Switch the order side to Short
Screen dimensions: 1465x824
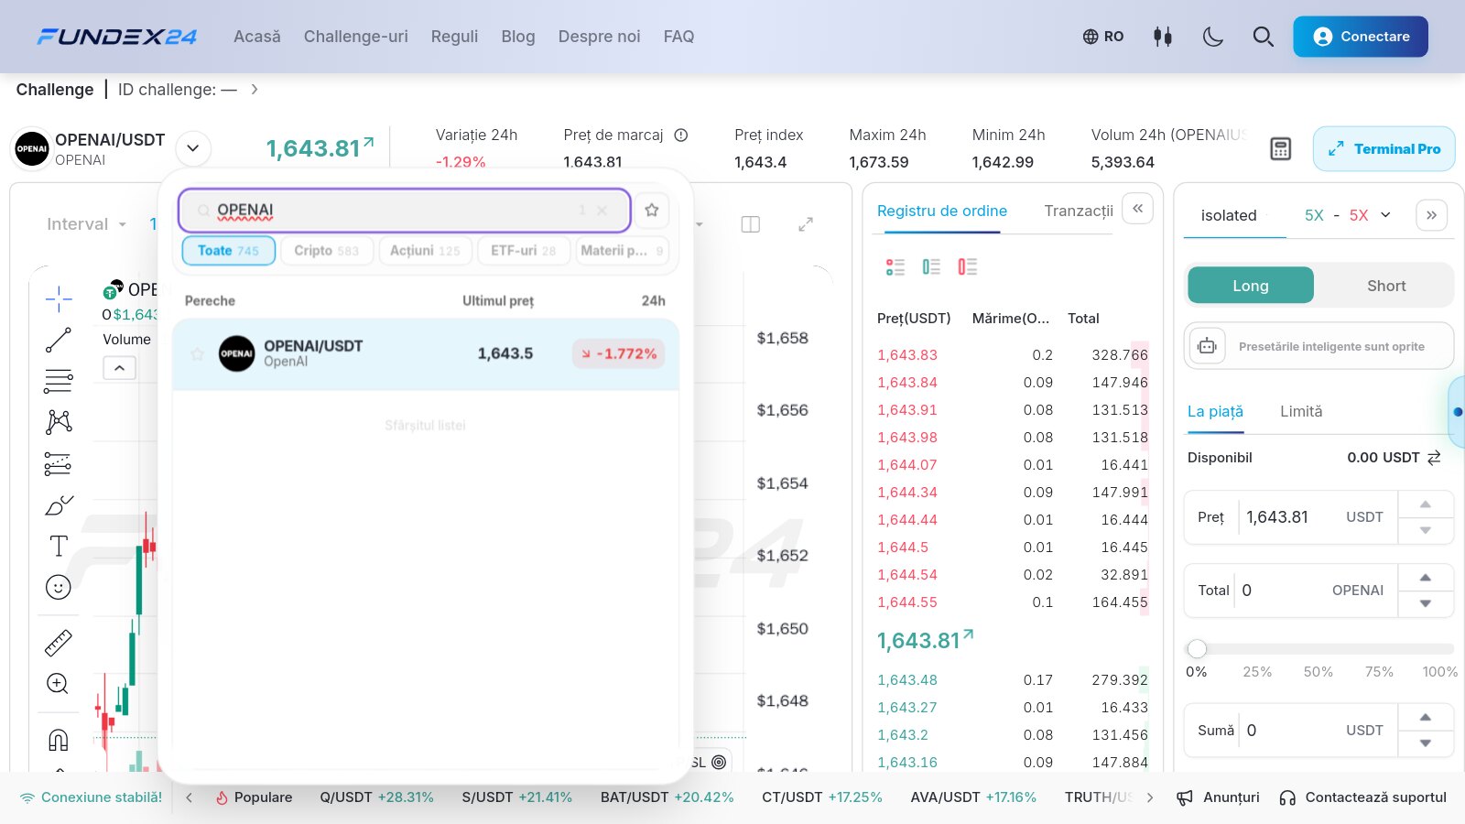coord(1385,286)
